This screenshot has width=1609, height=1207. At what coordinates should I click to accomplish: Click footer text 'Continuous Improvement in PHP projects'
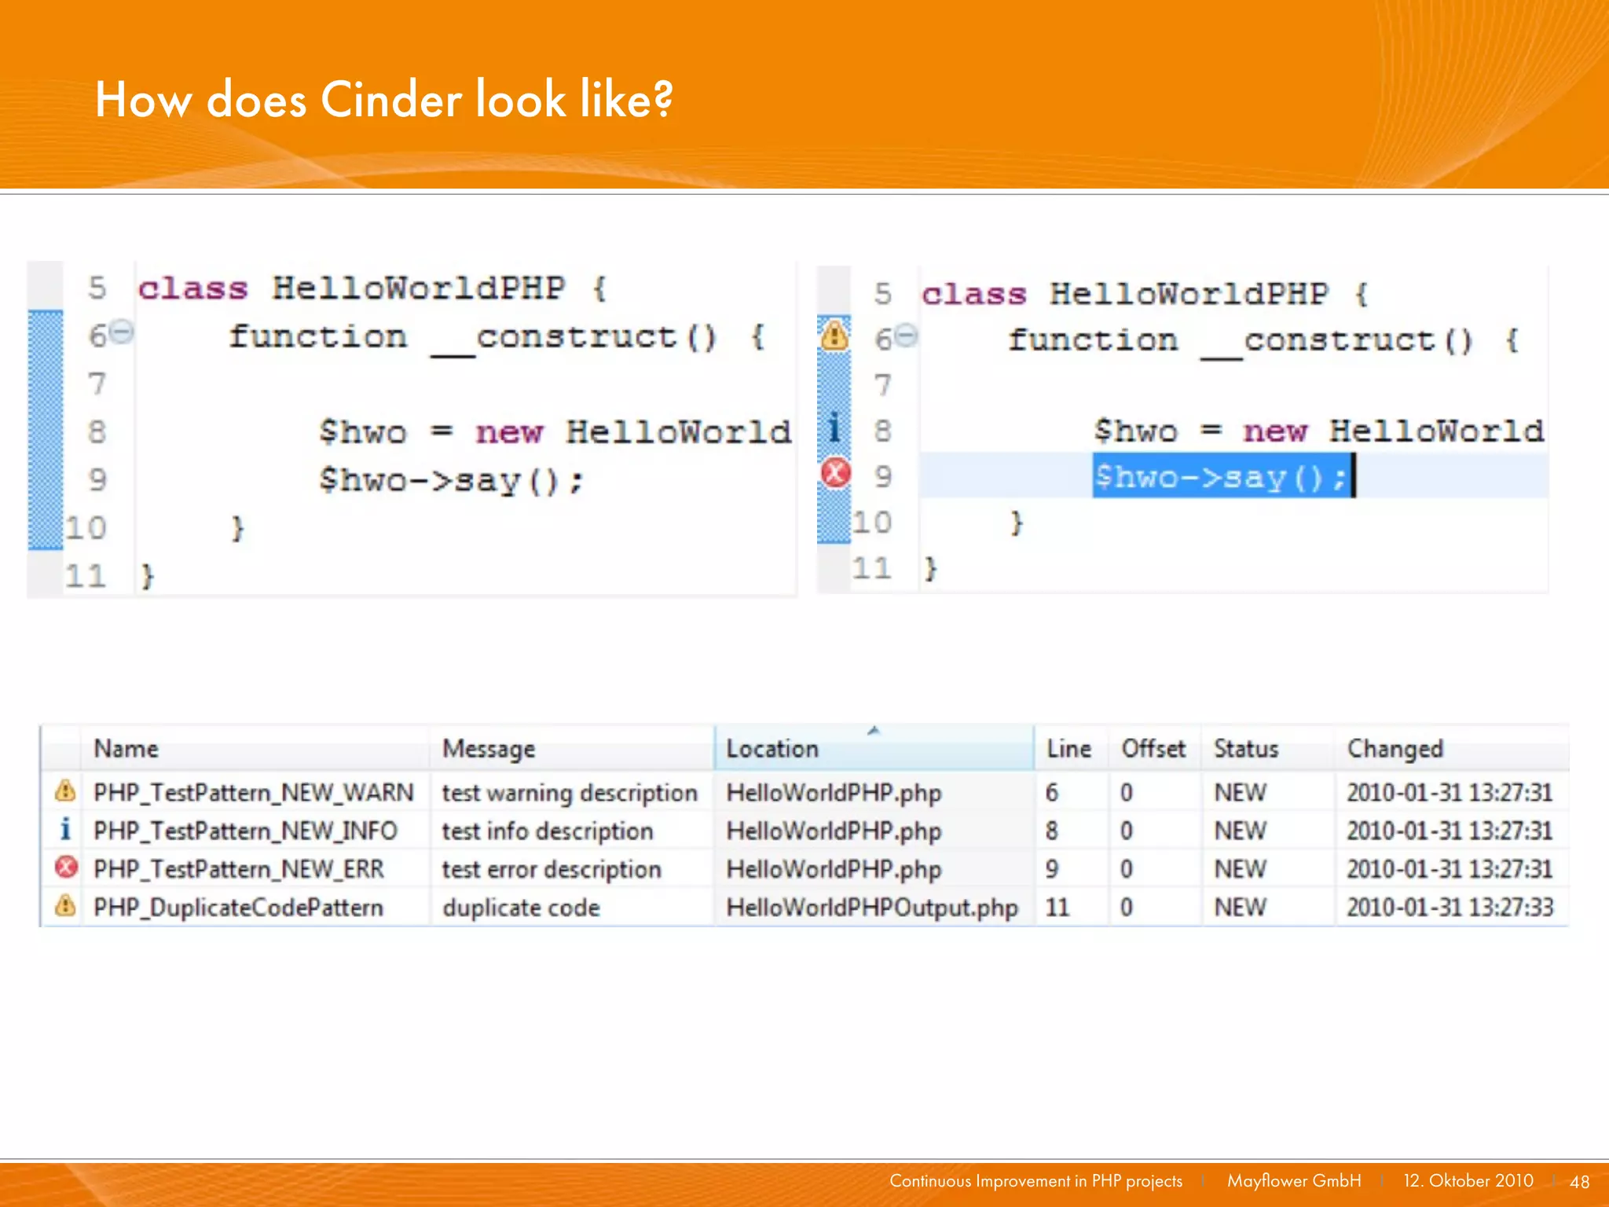point(1035,1180)
